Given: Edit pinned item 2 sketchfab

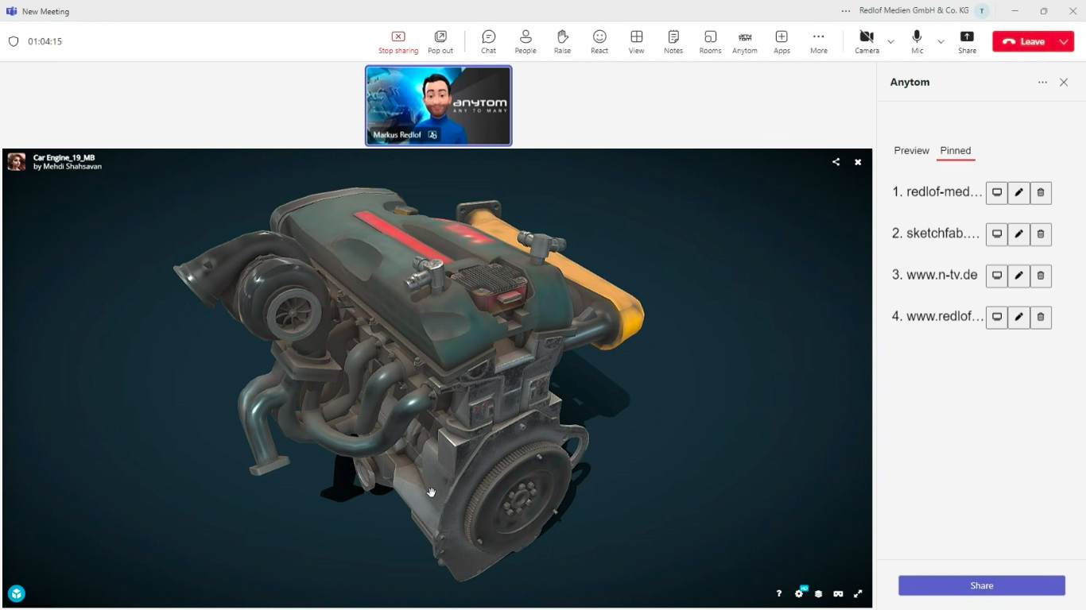Looking at the screenshot, I should pos(1019,234).
